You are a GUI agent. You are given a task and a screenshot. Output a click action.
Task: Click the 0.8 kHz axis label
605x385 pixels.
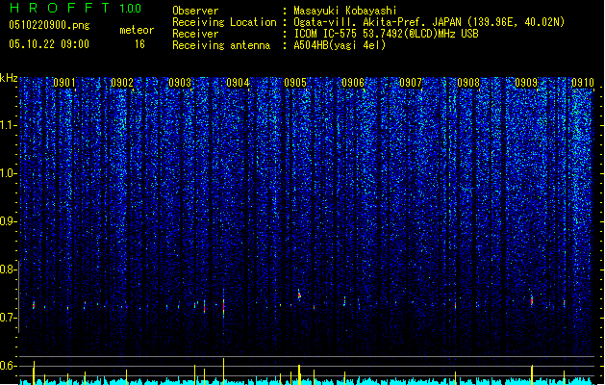point(9,269)
